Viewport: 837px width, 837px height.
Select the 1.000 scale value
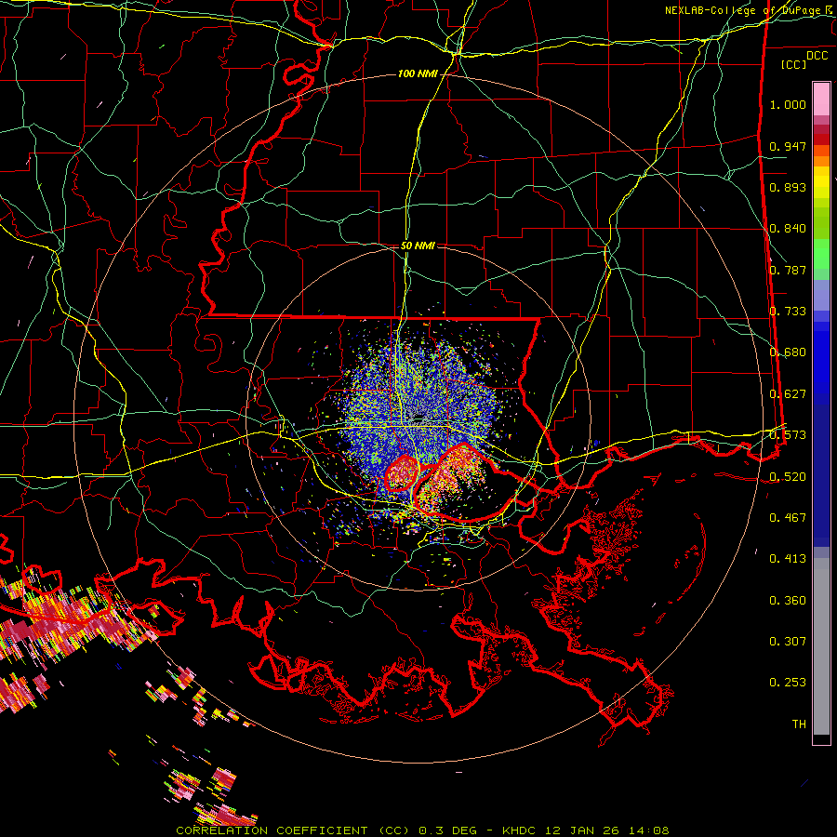pos(788,104)
